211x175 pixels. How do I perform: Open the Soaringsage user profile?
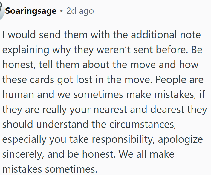(x=31, y=11)
